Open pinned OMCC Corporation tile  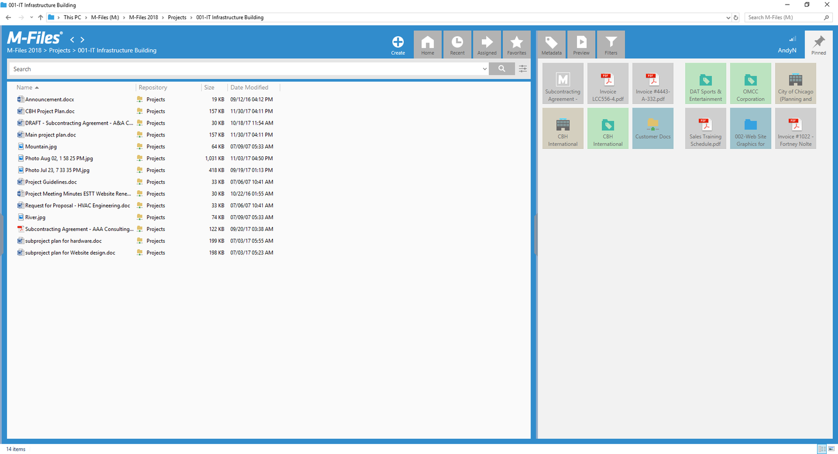pyautogui.click(x=750, y=83)
